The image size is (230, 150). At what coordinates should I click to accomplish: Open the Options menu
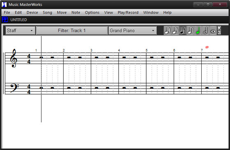coord(92,13)
